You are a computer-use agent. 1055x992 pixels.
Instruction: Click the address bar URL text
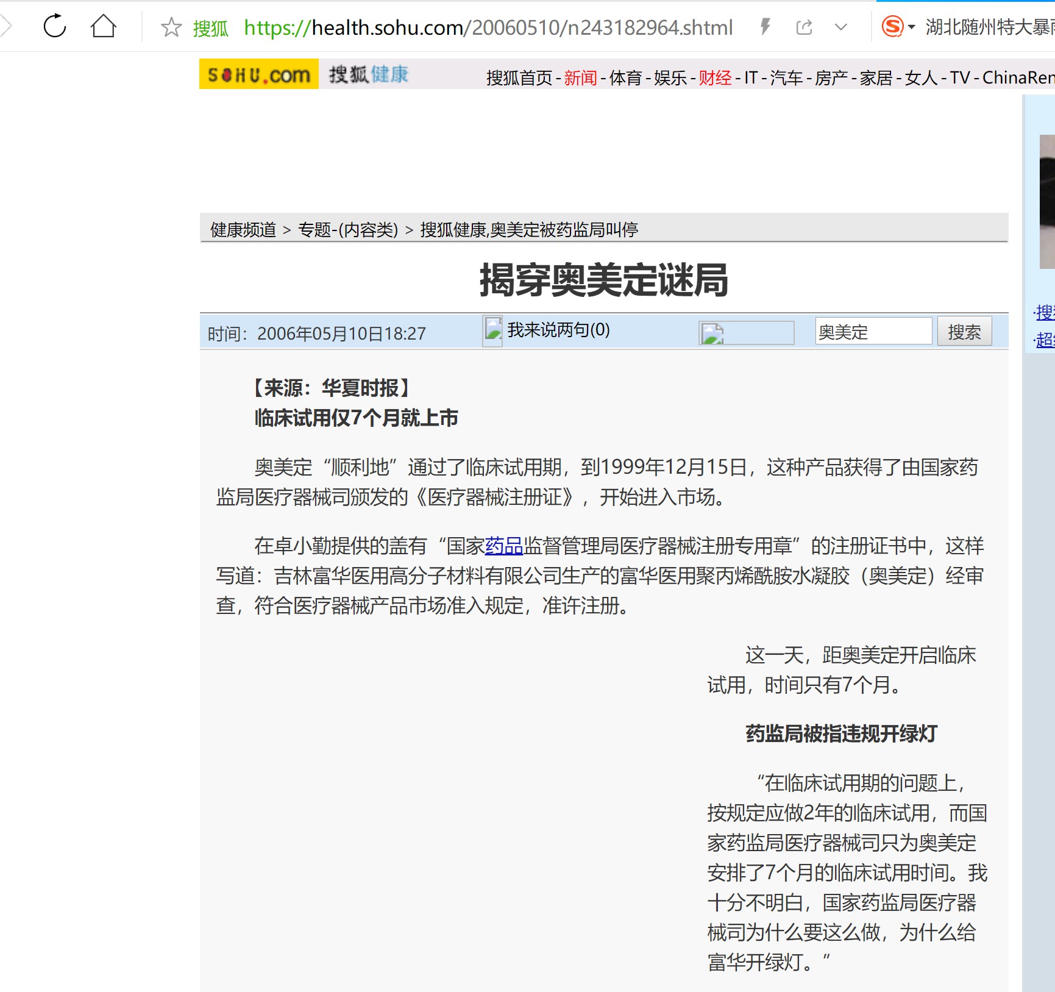tap(488, 27)
